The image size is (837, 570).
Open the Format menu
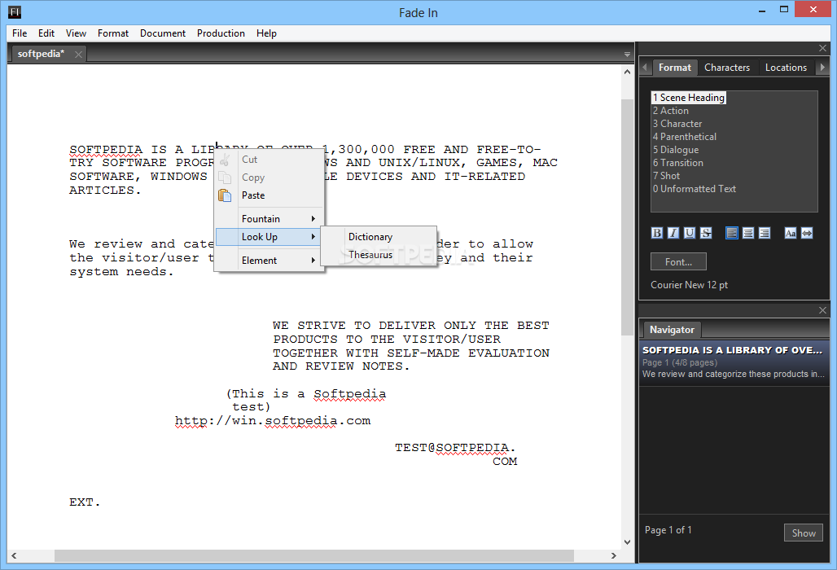click(113, 33)
